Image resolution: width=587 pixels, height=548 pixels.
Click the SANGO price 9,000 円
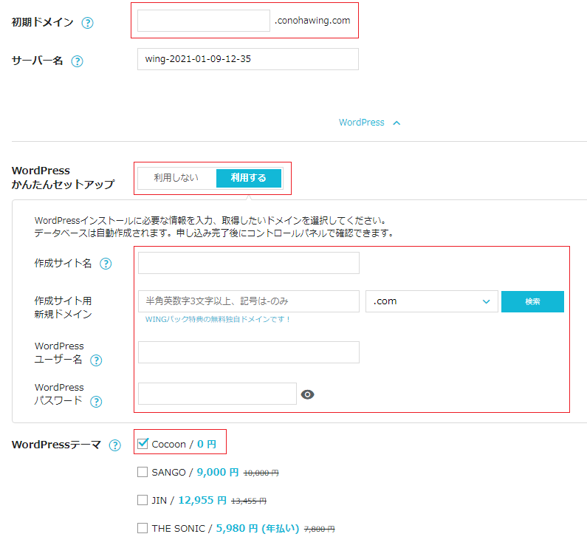coord(218,472)
